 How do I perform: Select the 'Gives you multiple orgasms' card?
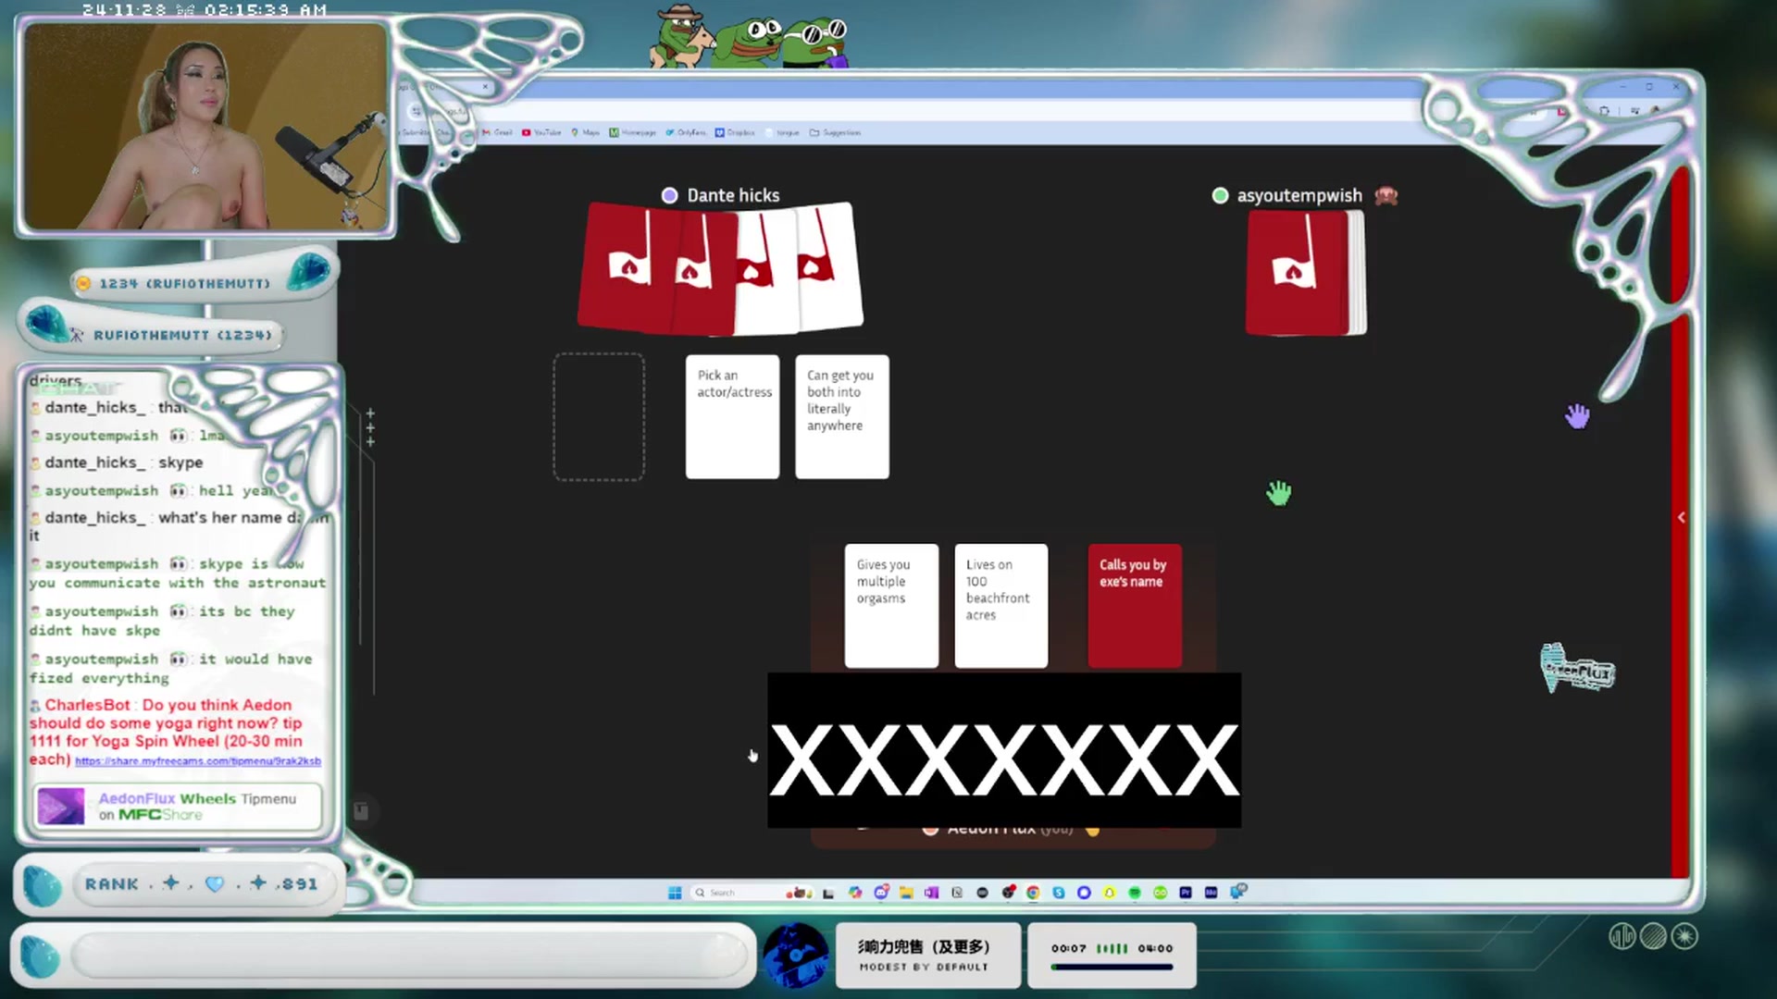pos(891,606)
